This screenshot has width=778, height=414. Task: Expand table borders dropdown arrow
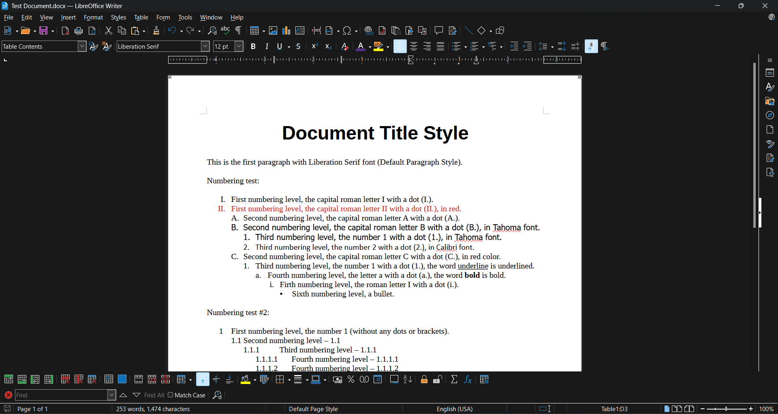[289, 380]
